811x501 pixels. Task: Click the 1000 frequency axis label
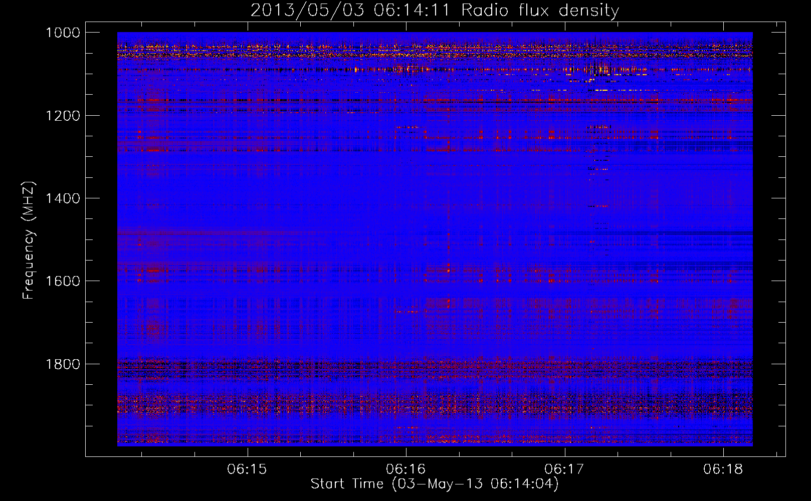click(x=63, y=33)
